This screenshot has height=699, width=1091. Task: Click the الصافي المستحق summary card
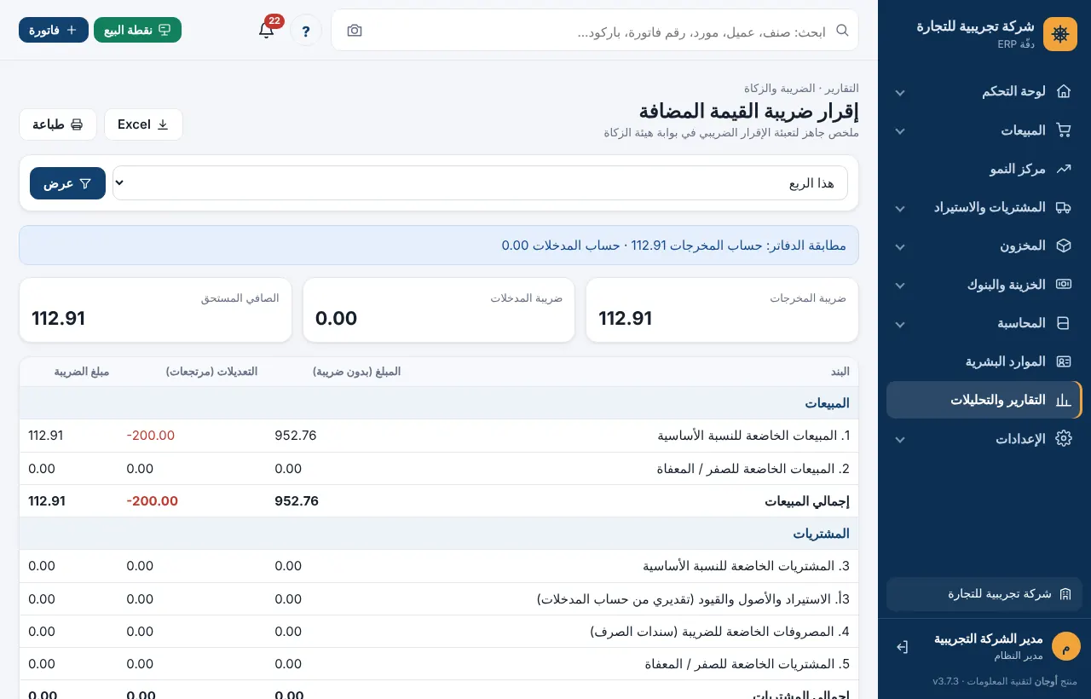coord(155,310)
